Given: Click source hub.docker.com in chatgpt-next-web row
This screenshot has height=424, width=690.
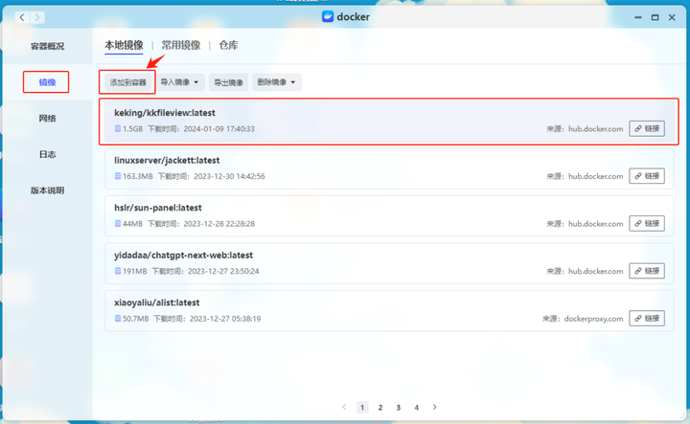Looking at the screenshot, I should (x=596, y=271).
